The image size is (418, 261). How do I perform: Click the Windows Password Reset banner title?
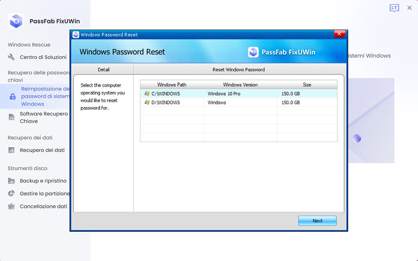pyautogui.click(x=122, y=52)
